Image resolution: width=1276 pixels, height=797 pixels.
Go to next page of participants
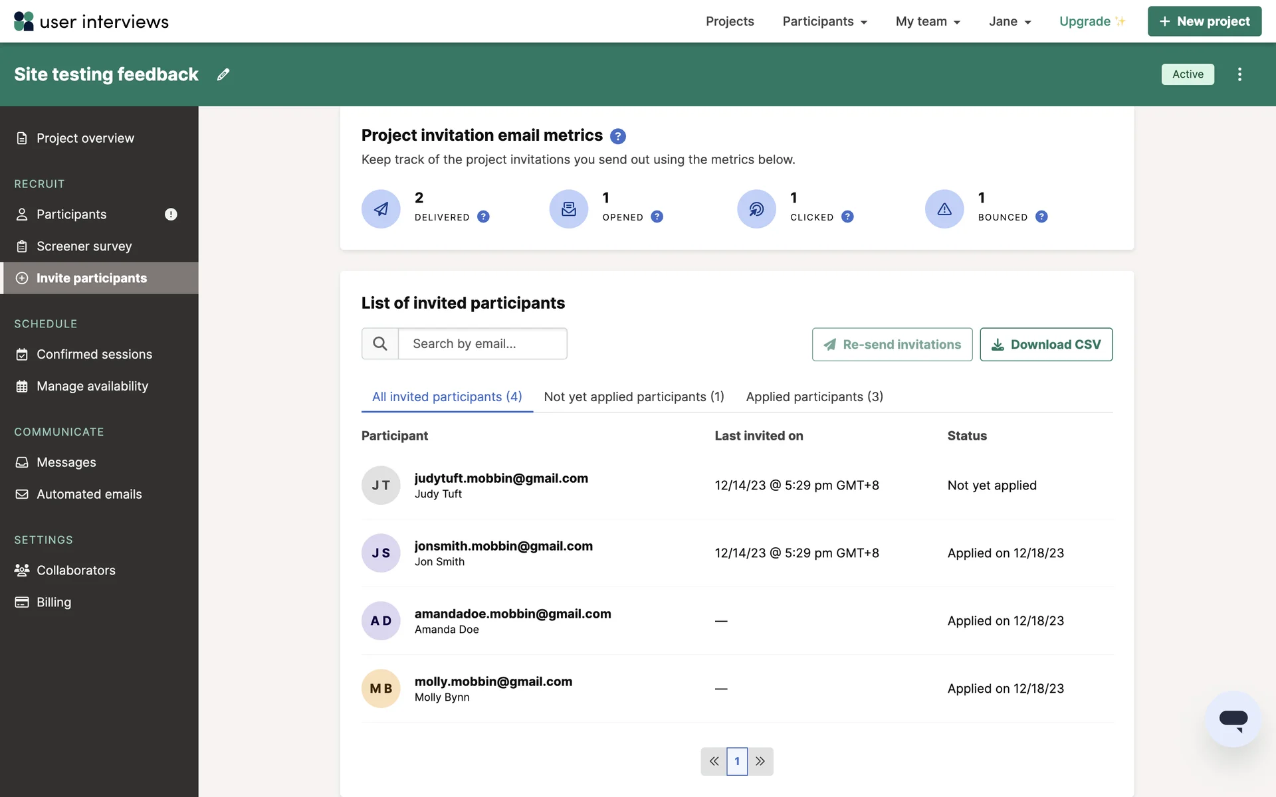click(760, 761)
